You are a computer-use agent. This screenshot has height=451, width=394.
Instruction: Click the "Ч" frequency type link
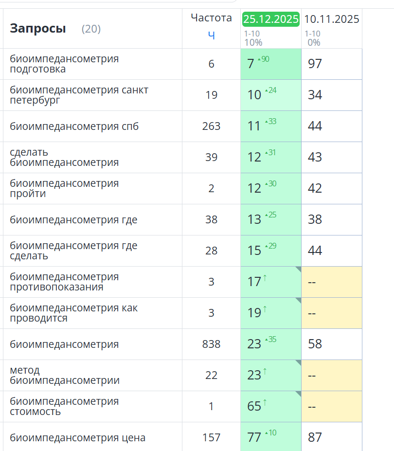[211, 35]
